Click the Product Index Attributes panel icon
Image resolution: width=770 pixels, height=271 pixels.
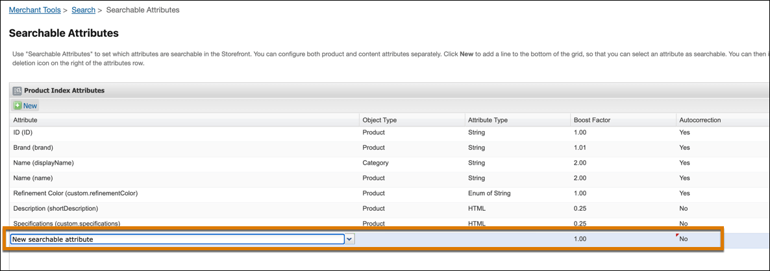point(18,91)
